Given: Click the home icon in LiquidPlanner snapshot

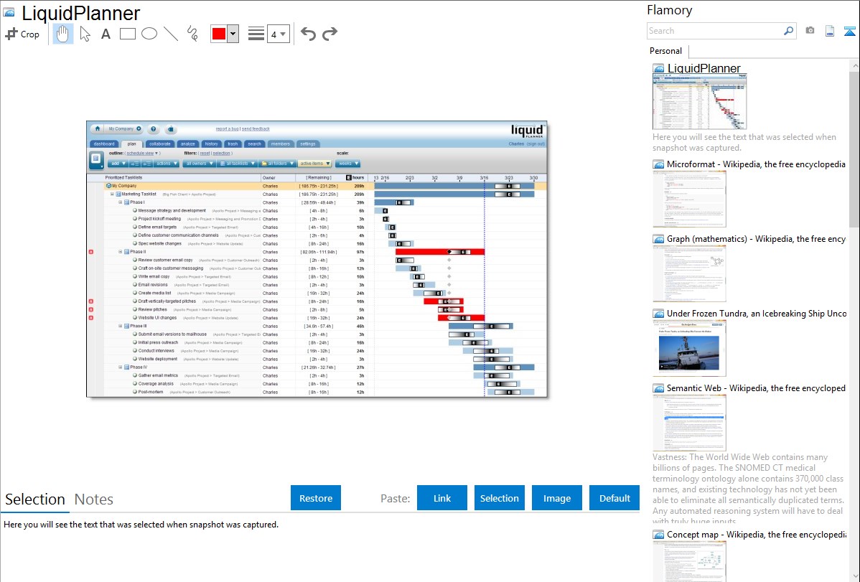Looking at the screenshot, I should point(98,129).
